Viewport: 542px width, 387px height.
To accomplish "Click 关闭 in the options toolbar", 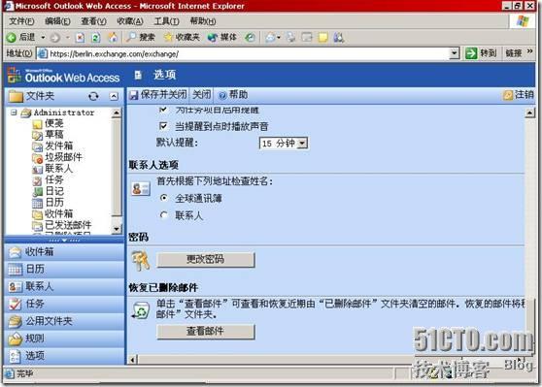I will point(201,94).
